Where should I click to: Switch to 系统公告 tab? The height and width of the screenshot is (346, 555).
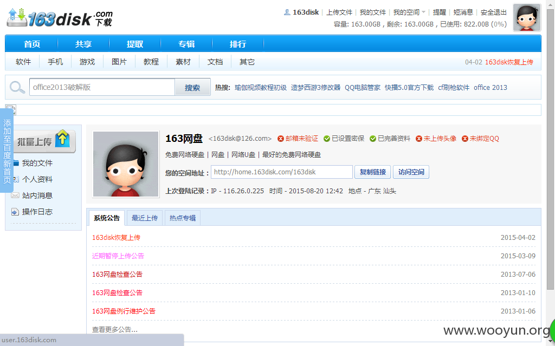point(107,218)
